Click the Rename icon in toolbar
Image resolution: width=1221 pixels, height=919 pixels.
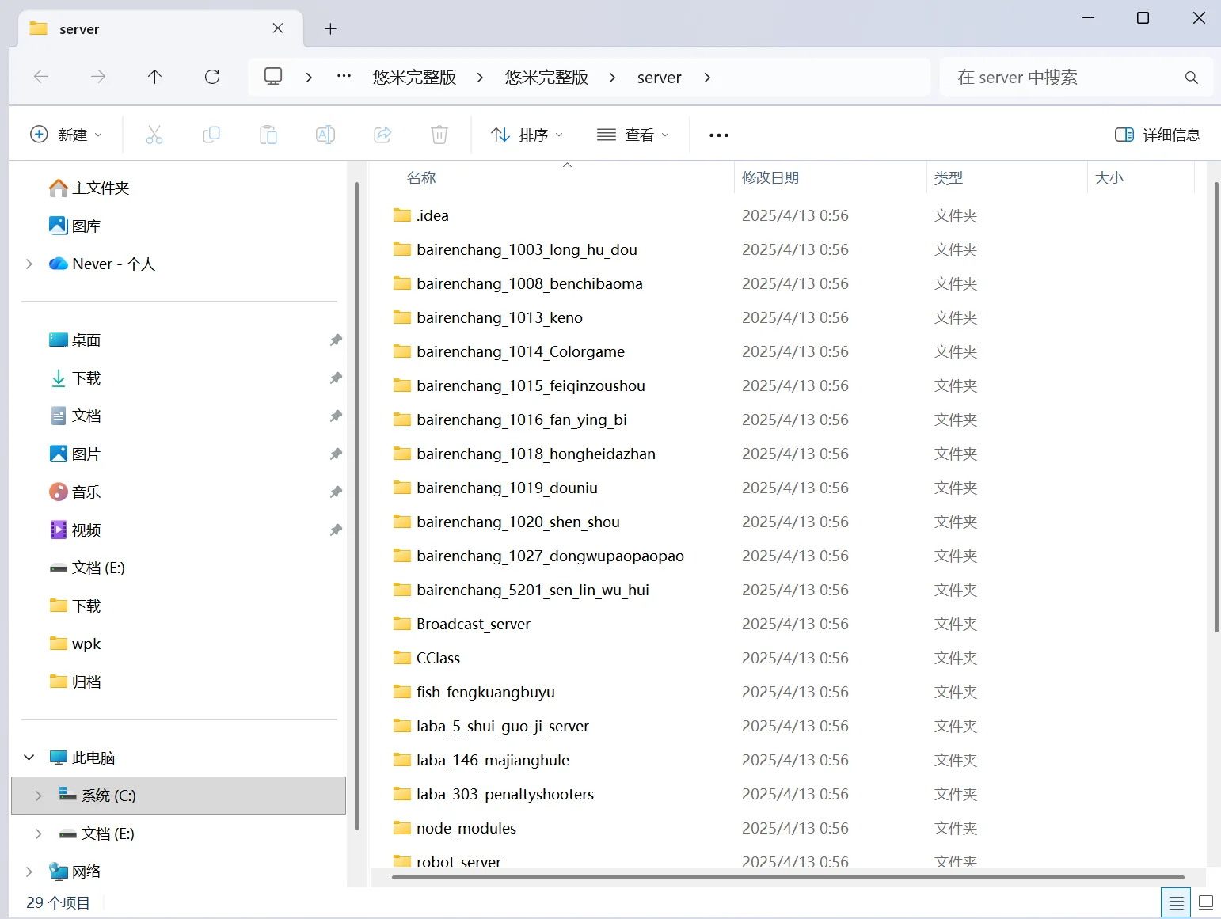[325, 135]
